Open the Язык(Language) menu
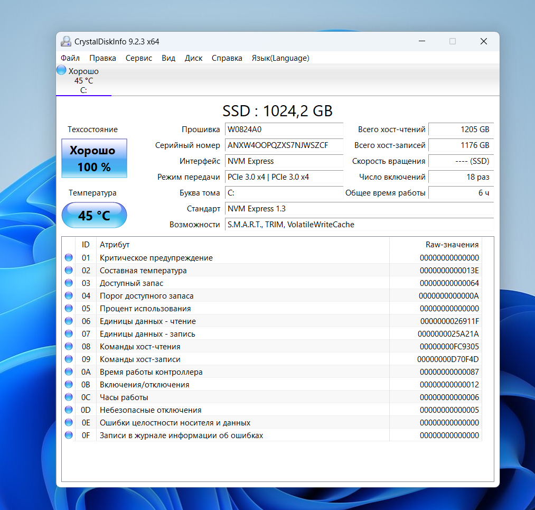This screenshot has height=510, width=535. (280, 58)
